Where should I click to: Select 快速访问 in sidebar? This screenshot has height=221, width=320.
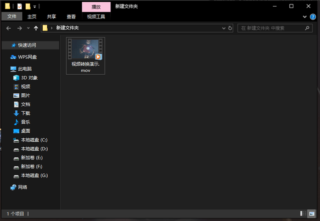31,45
